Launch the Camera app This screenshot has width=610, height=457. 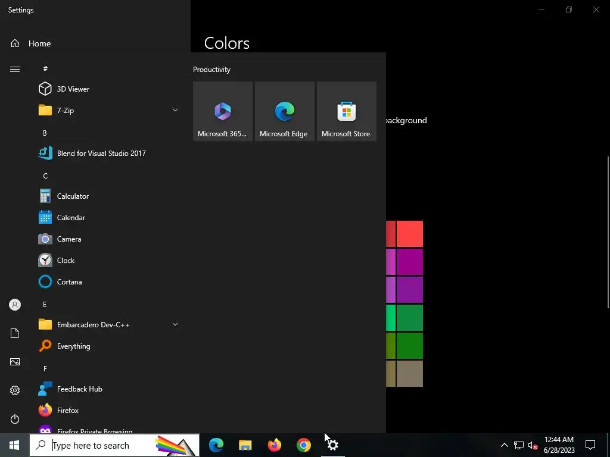tap(109, 239)
